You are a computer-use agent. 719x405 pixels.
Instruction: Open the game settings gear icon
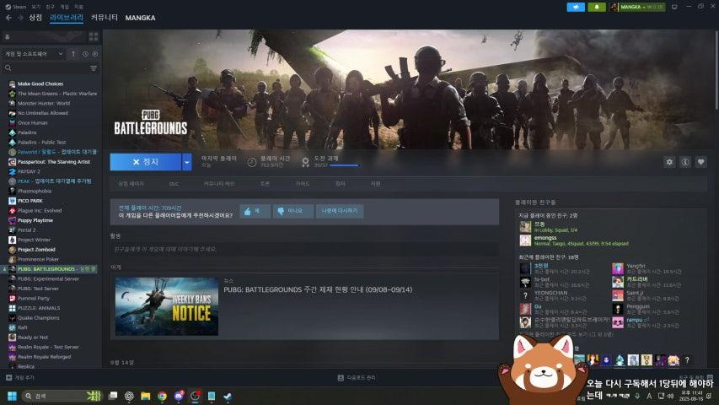click(669, 162)
